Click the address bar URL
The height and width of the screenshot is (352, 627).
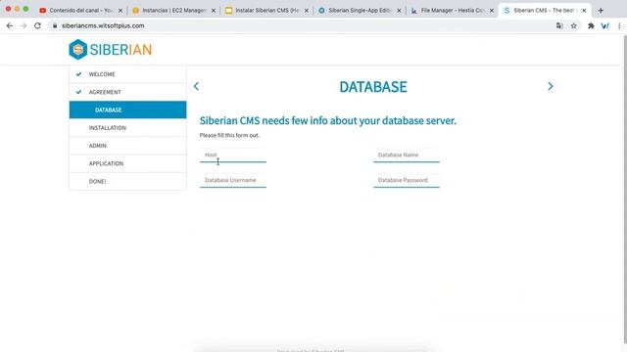[x=103, y=25]
